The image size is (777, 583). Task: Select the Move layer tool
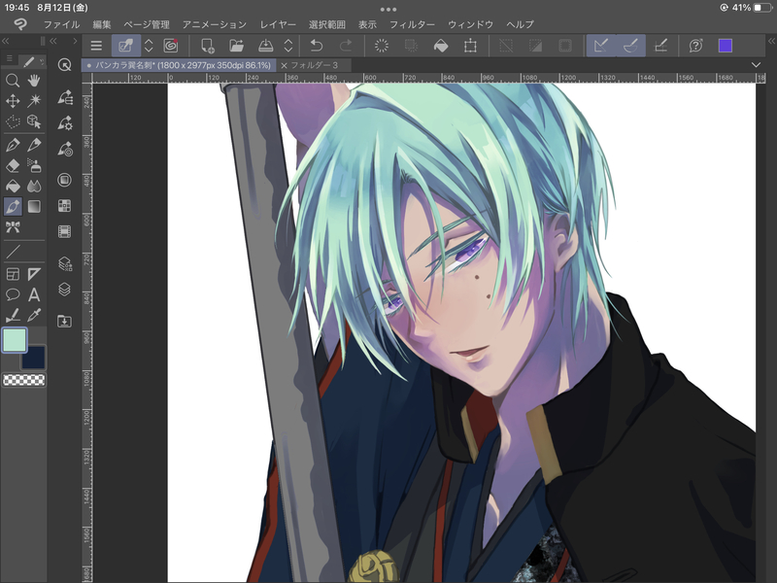click(x=13, y=101)
